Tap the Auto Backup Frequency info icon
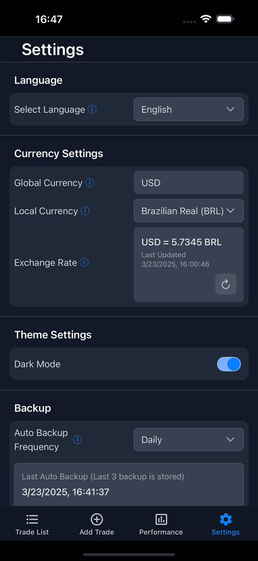This screenshot has width=258, height=561. coord(77,440)
